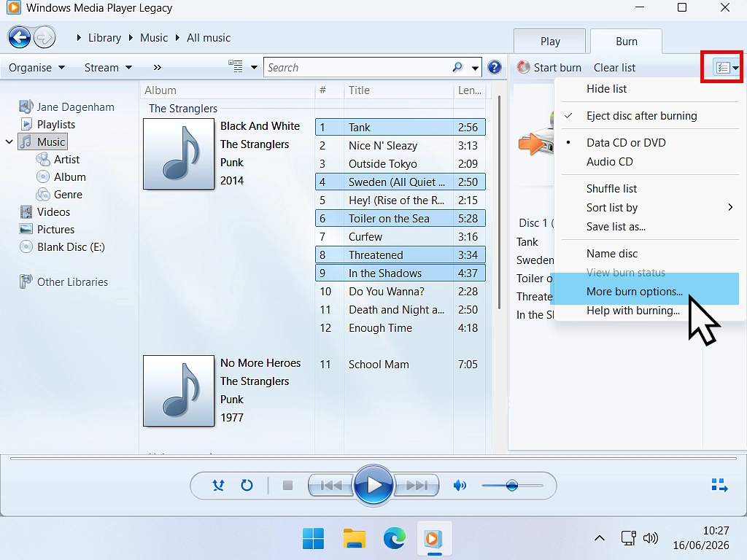Open the Help question mark icon

pyautogui.click(x=495, y=67)
